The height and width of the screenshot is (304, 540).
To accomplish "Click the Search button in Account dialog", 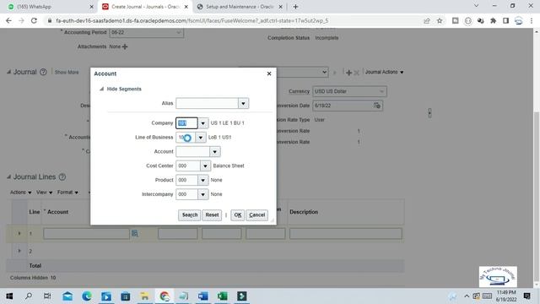I will (x=189, y=214).
